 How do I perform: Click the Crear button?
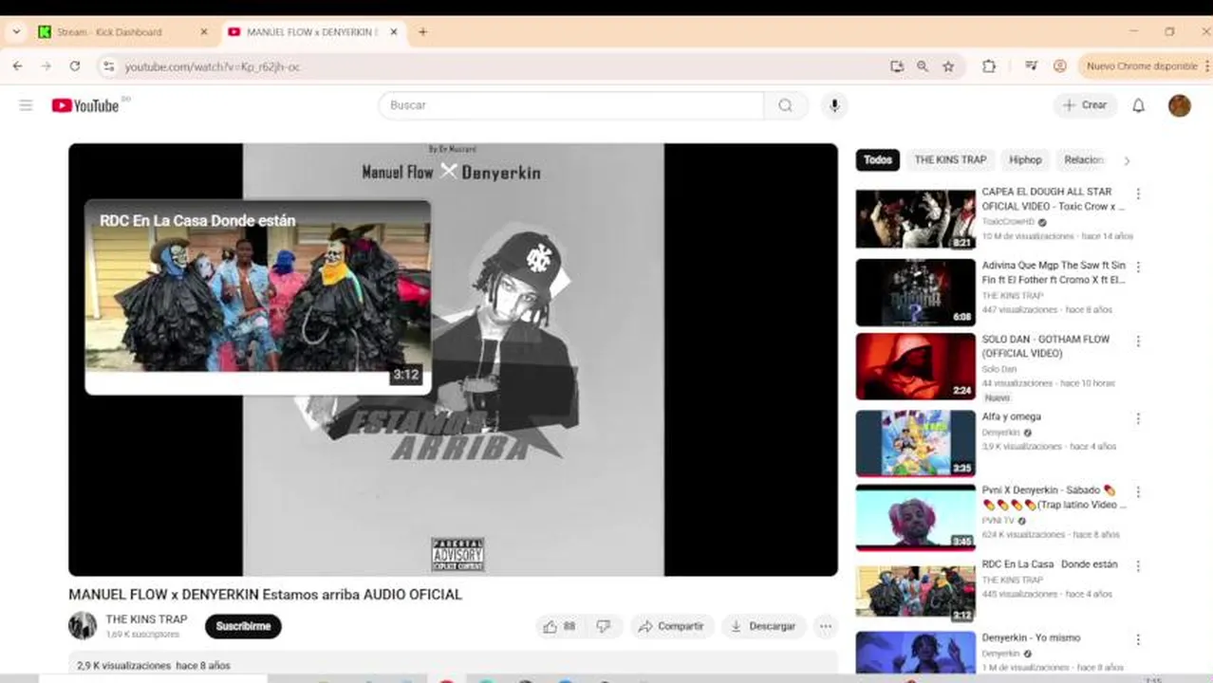[x=1085, y=105]
